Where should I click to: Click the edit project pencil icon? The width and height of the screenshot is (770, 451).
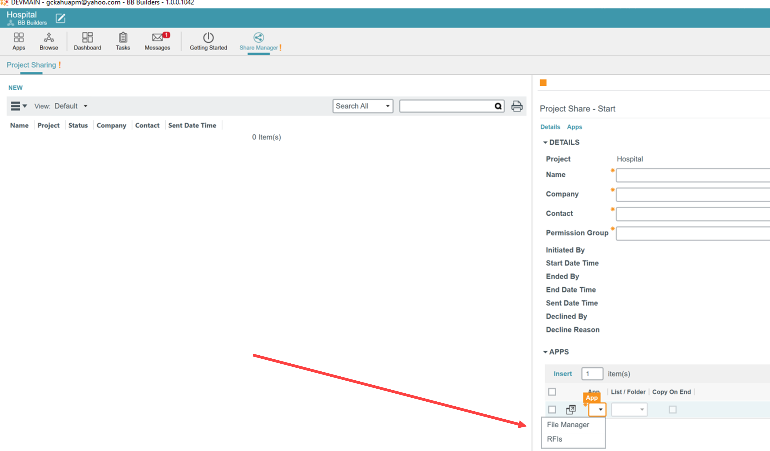pyautogui.click(x=61, y=18)
